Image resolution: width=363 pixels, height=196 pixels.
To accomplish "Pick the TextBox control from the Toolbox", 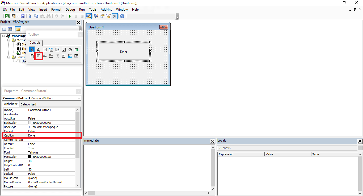I will pyautogui.click(x=44, y=49).
